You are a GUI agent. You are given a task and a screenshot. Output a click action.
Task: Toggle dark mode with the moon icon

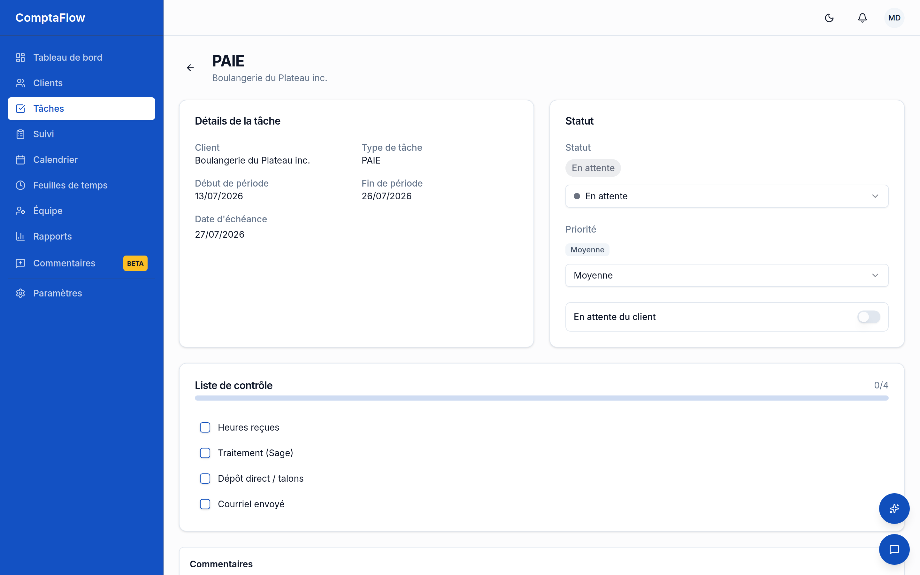(829, 18)
